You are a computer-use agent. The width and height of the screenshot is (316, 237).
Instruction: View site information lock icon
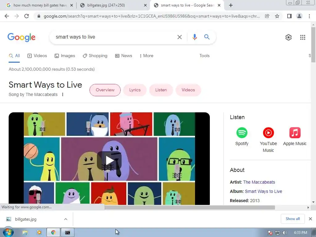(x=39, y=16)
